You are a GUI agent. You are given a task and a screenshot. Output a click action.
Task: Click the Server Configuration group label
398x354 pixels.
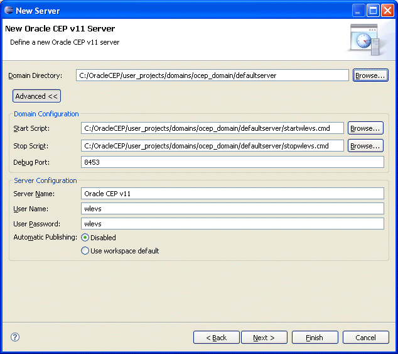tap(45, 180)
